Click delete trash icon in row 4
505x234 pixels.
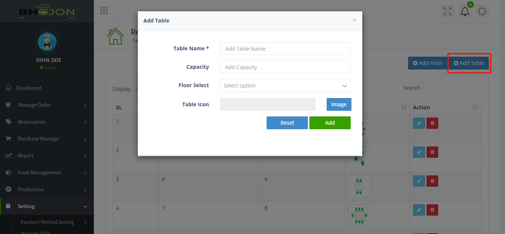[432, 210]
